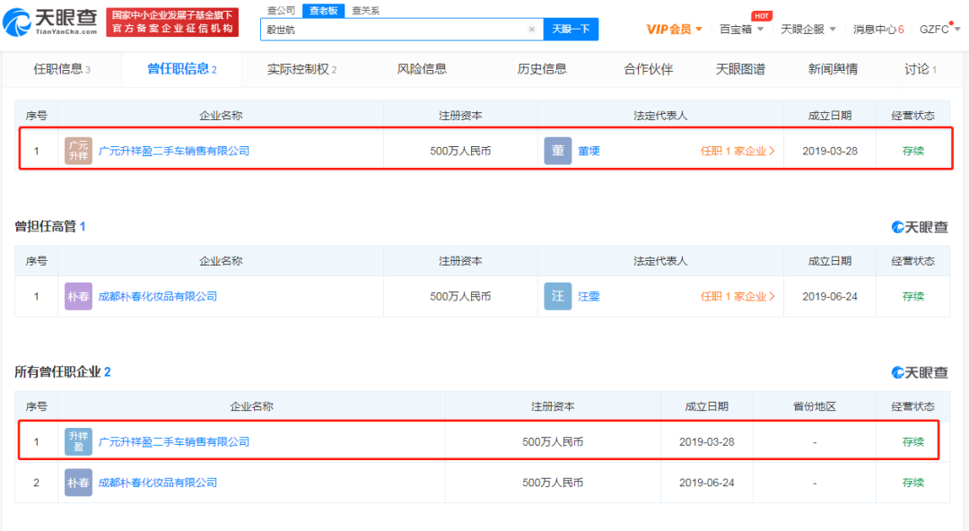Click the 天眼一下 search button
Image resolution: width=969 pixels, height=531 pixels.
(571, 29)
